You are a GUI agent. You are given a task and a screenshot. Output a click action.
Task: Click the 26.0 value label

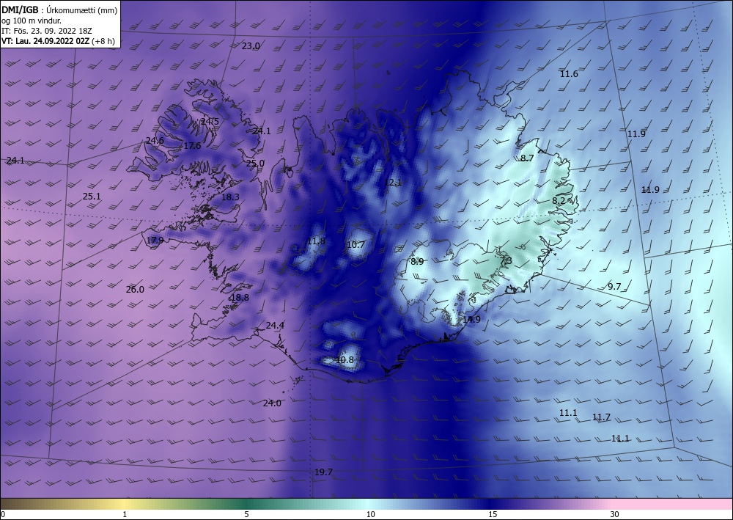(x=135, y=290)
